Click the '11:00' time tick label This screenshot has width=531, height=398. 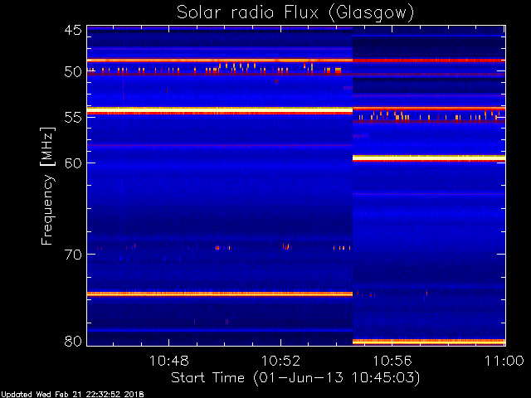[x=504, y=362]
